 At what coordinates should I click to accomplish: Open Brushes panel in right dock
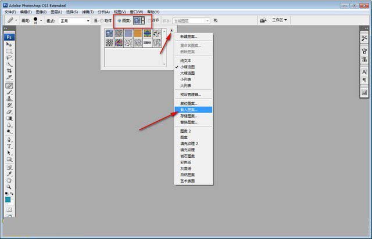coord(364,51)
